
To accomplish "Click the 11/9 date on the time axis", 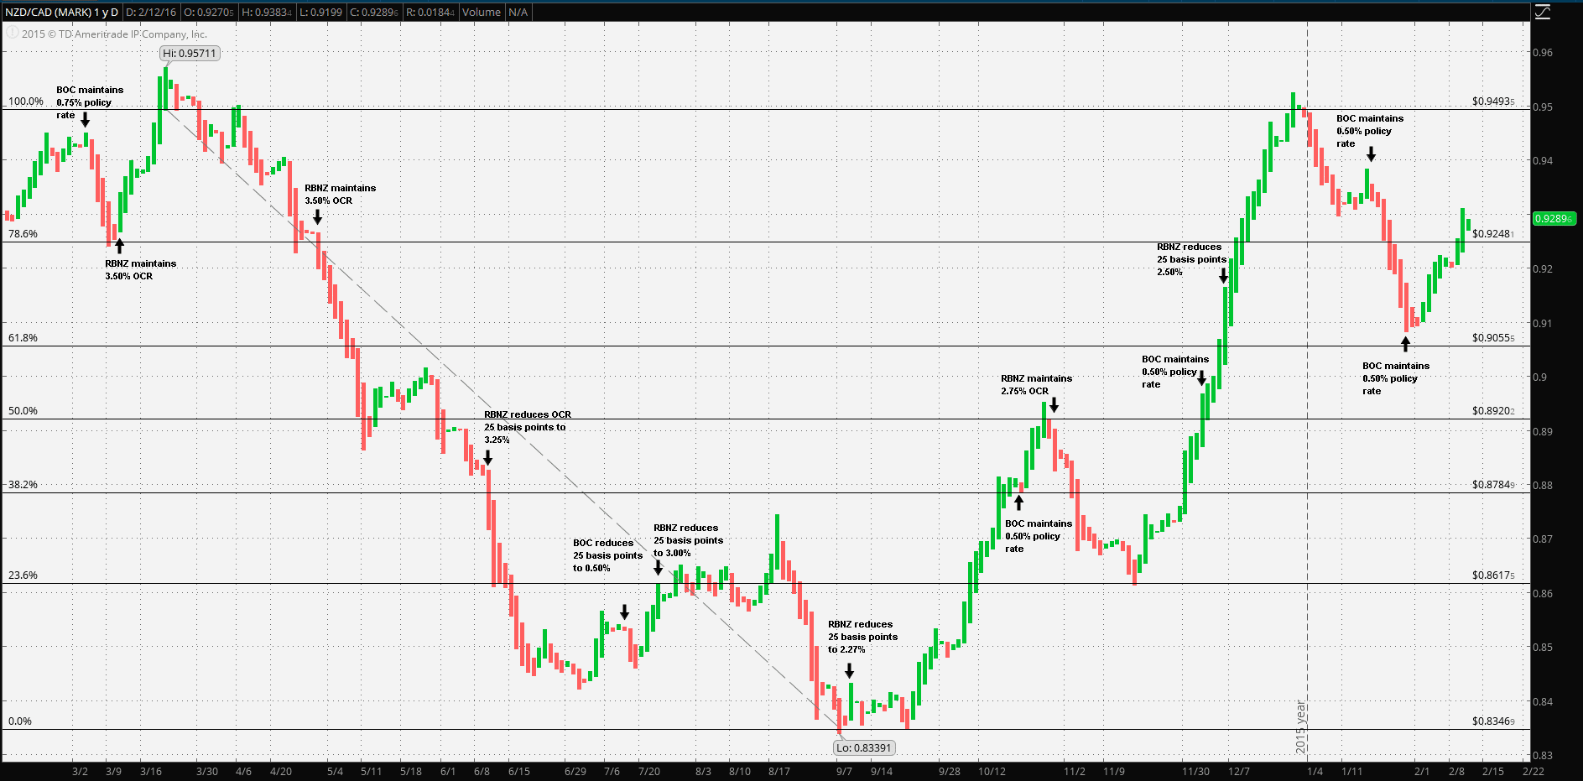I will point(1114,772).
